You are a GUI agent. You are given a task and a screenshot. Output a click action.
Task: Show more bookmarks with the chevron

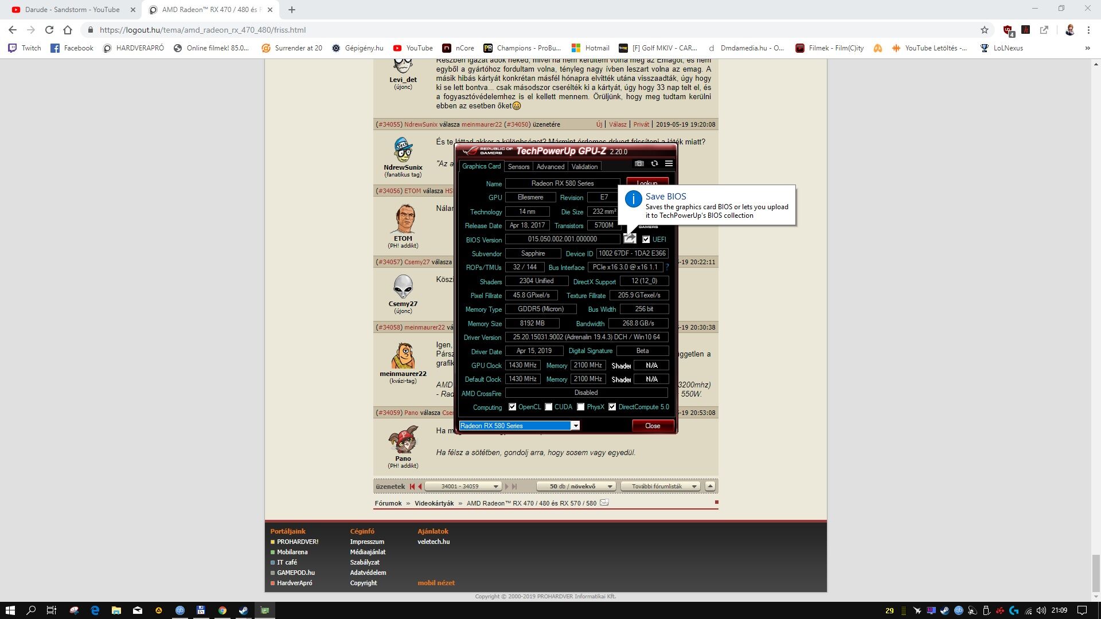pos(1087,48)
